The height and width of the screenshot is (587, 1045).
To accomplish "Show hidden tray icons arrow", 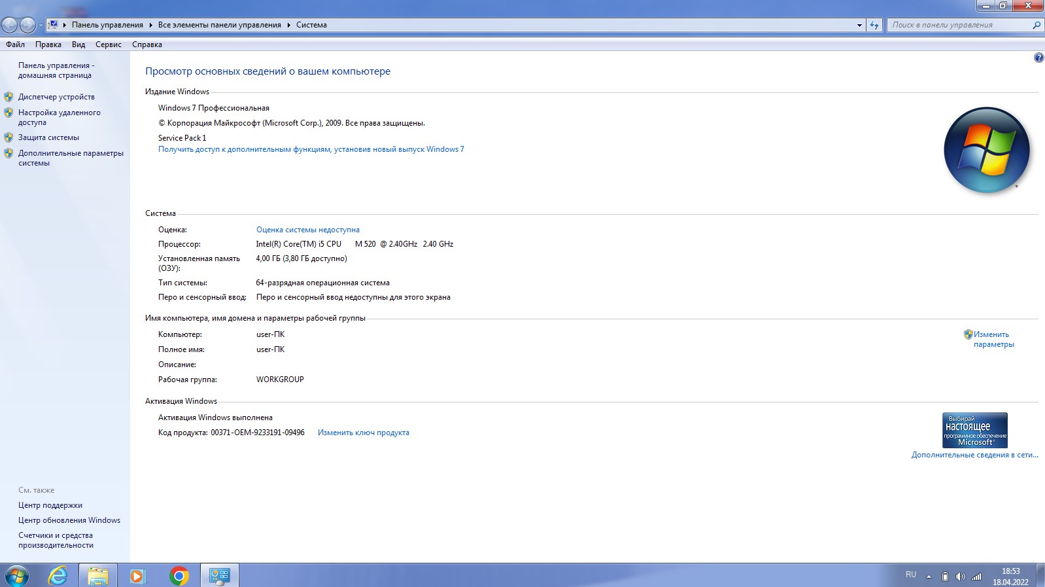I will click(929, 577).
